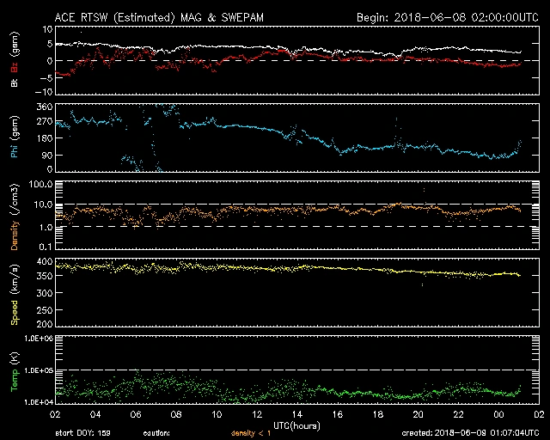Screen dimensions: 550x440
Task: Click the 'start DOY: 159' footer text
Action: [x=82, y=433]
